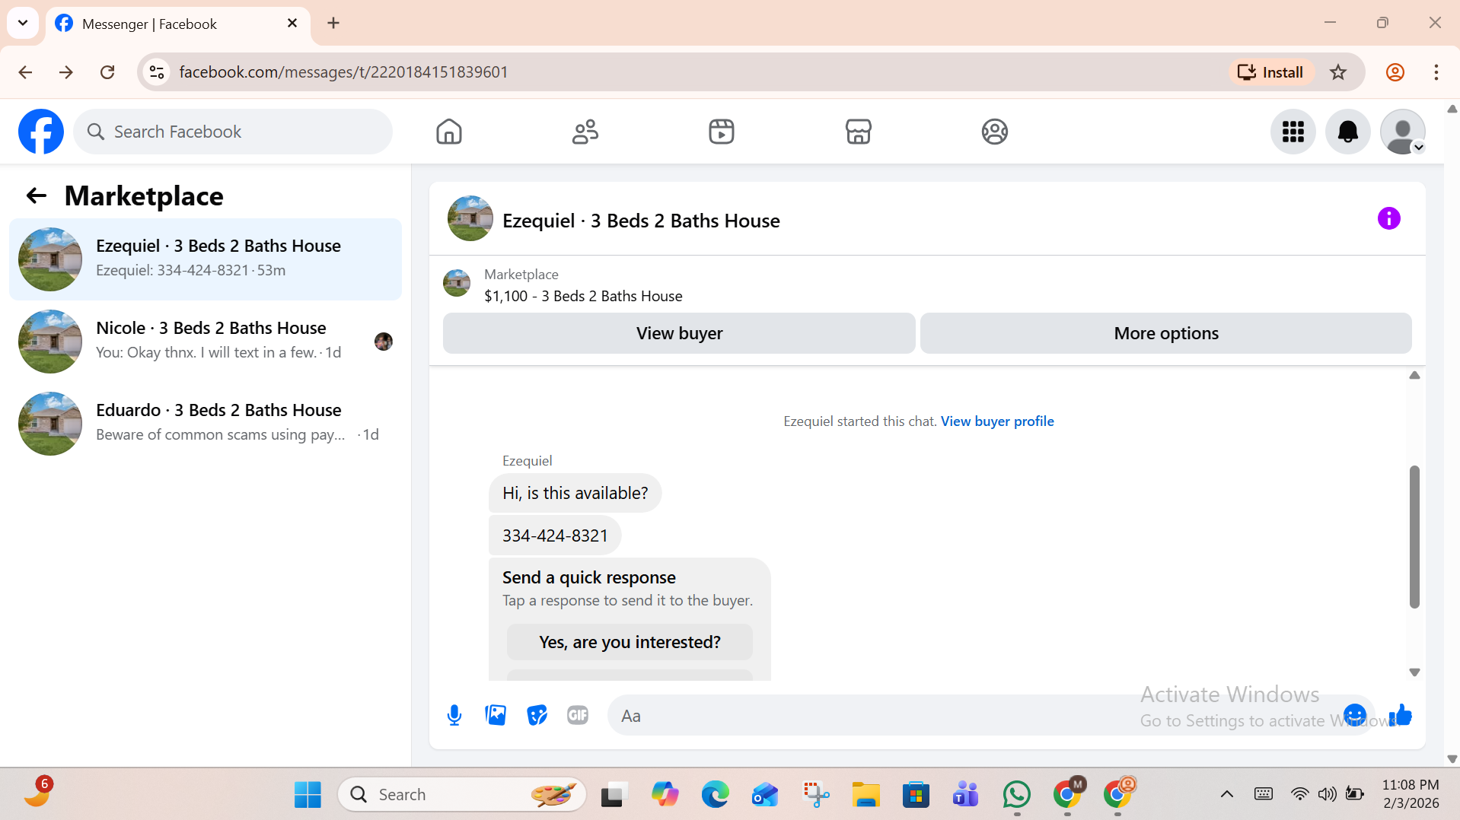
Task: Click the chat scrollbar thumb
Action: 1414,537
